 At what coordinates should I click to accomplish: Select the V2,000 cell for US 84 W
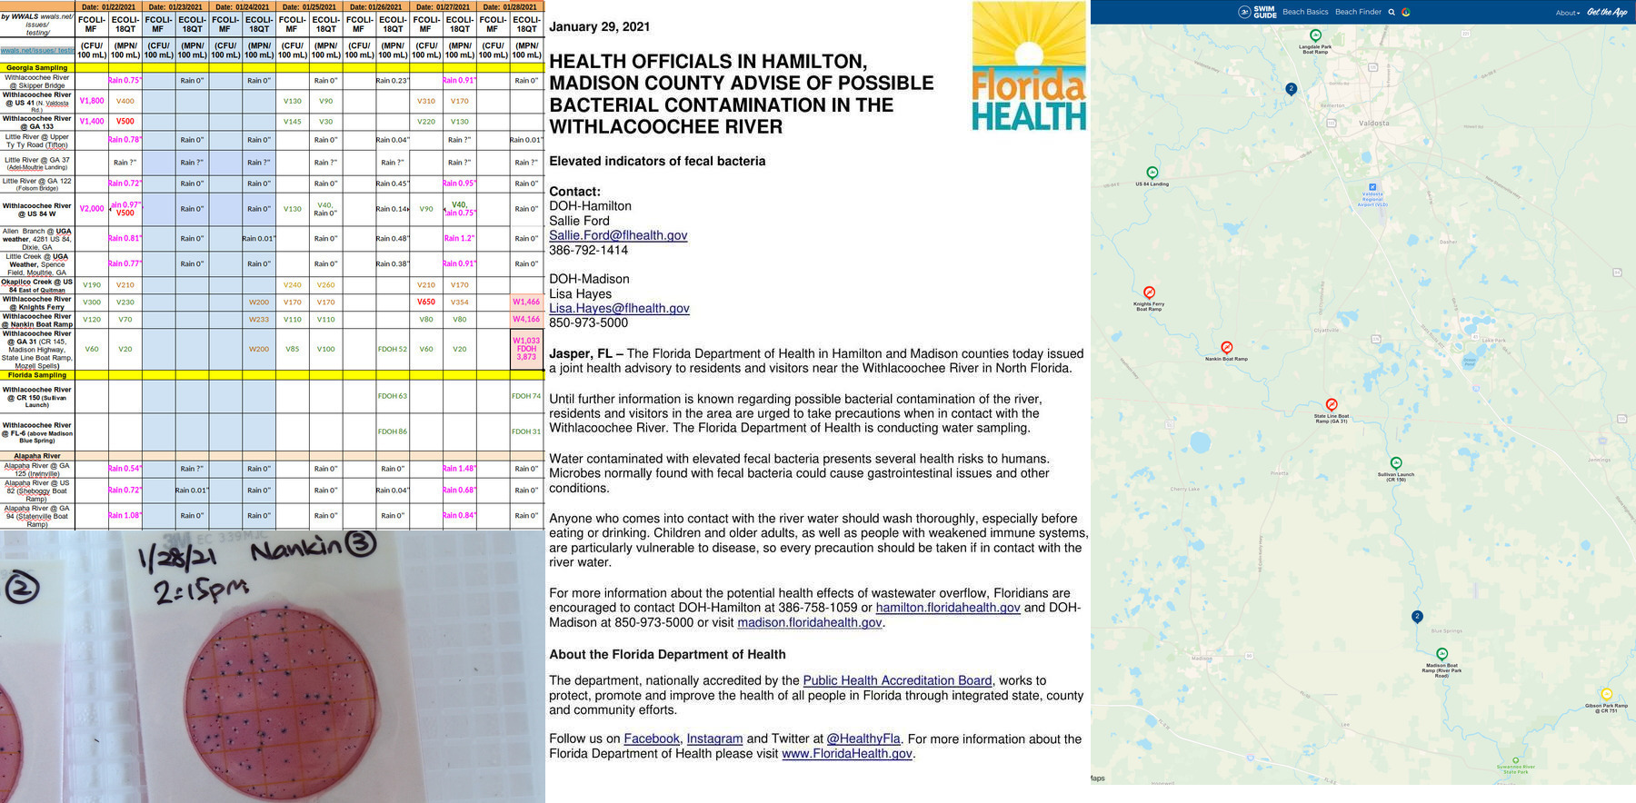(x=92, y=209)
